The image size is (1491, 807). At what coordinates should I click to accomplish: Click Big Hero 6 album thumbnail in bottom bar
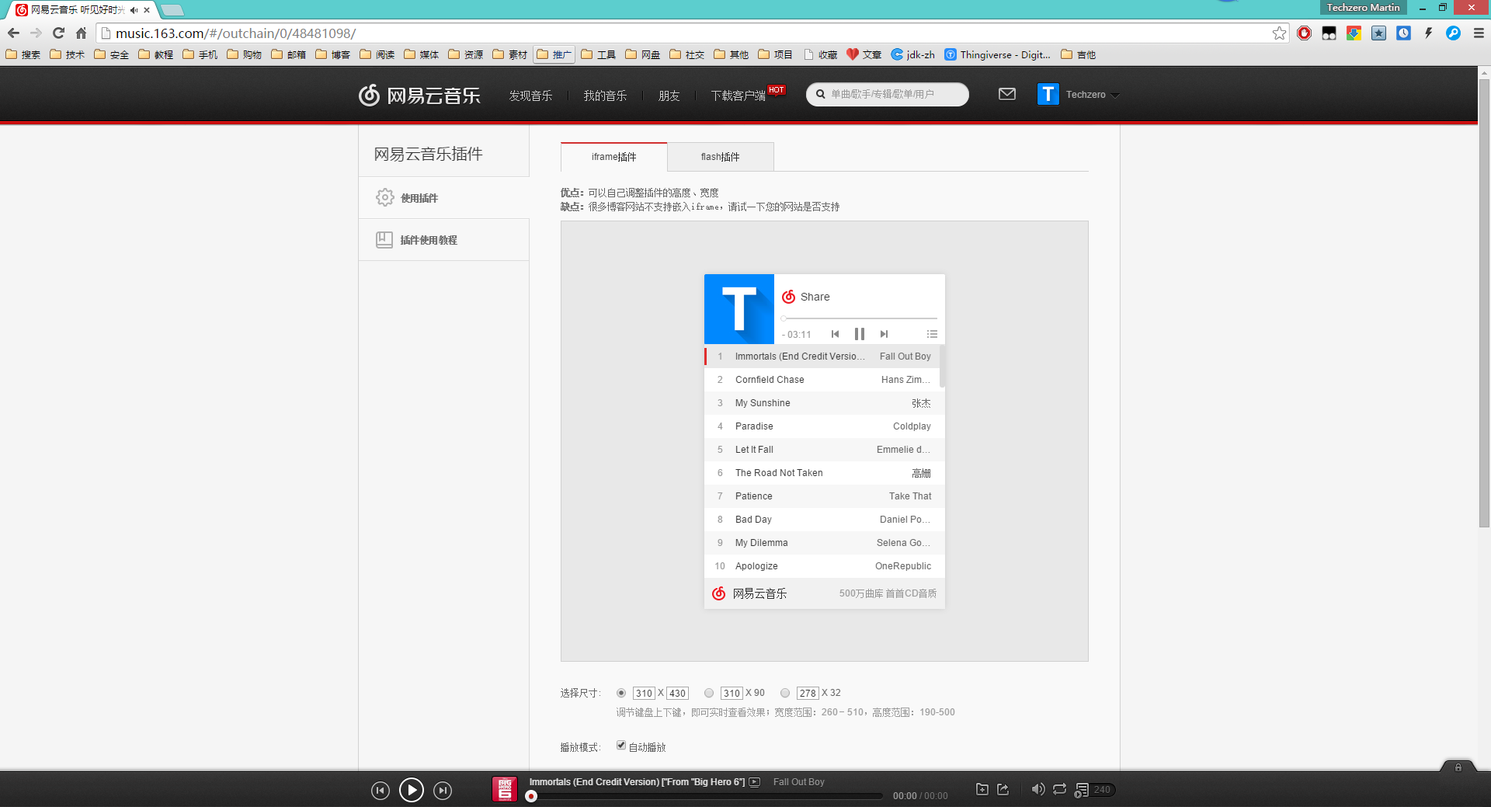pos(505,789)
